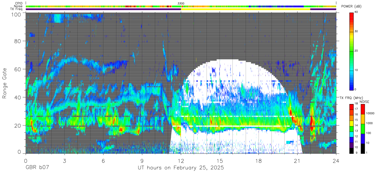This screenshot has height=174, width=378.
Task: Click the Noise strip at top
Action: (181, 6)
